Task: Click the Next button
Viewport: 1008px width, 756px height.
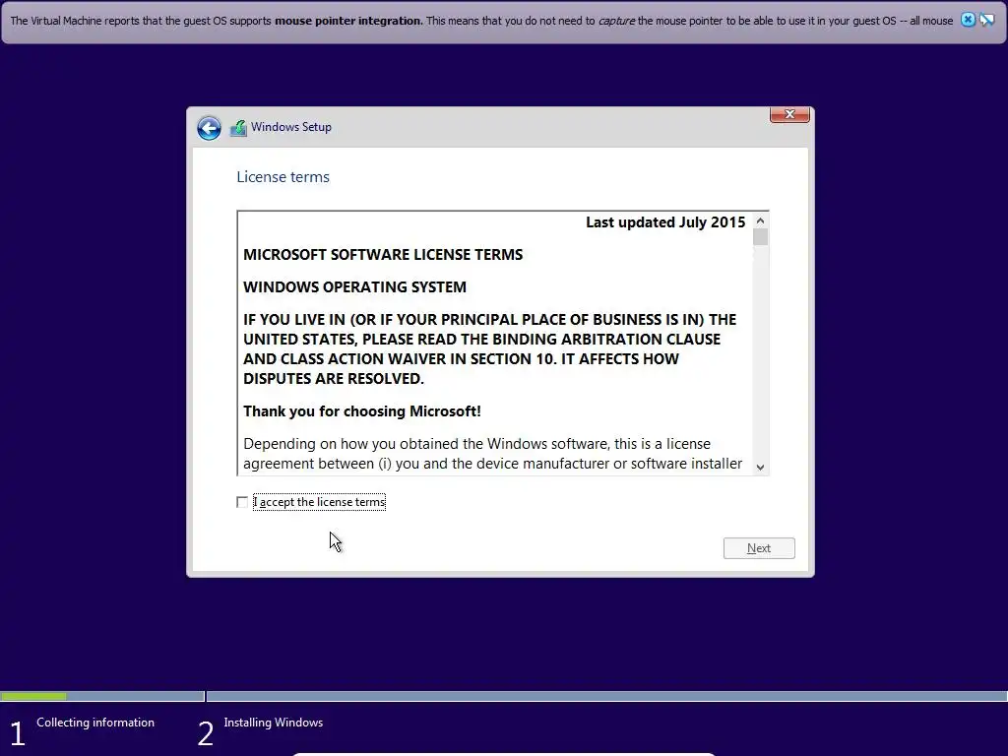Action: (759, 548)
